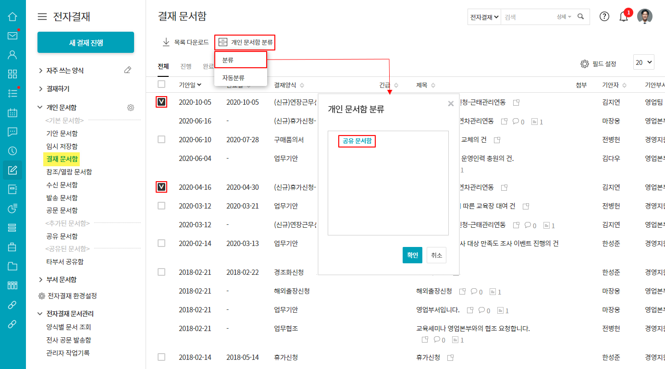Select 자동분류 from the dropdown menu
665x369 pixels.
point(233,77)
